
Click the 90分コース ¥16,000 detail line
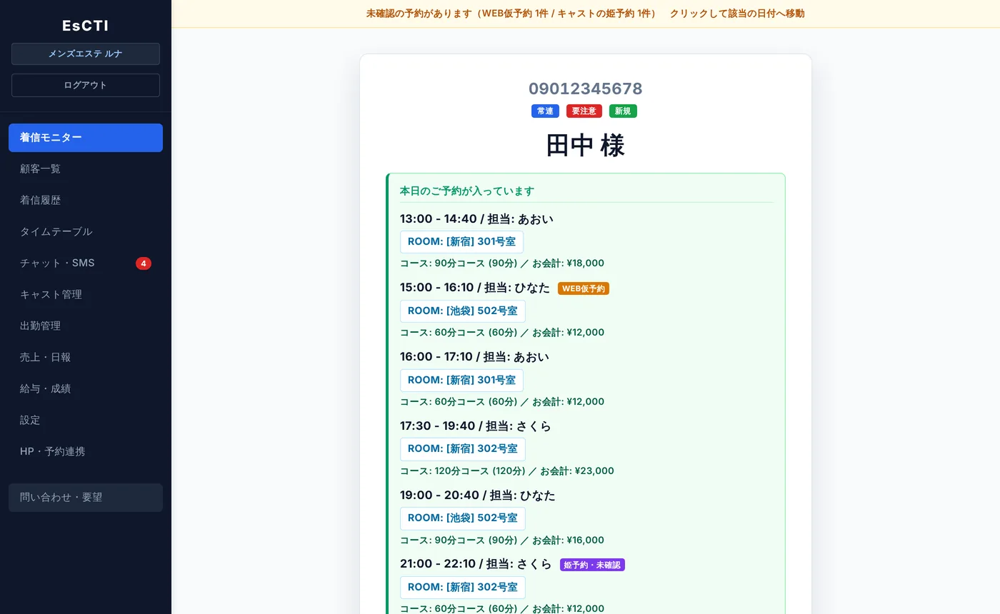point(502,540)
